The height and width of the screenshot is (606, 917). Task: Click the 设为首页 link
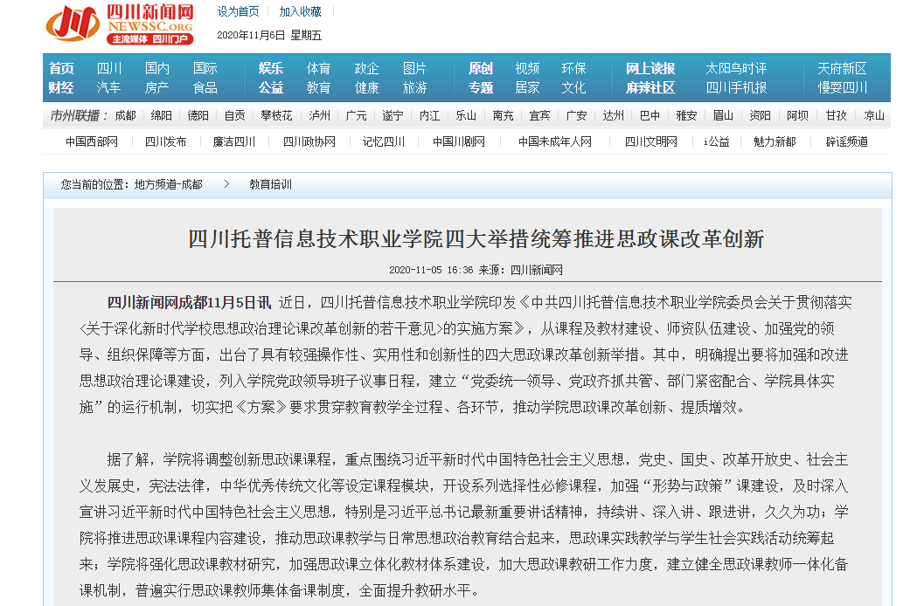coord(238,11)
